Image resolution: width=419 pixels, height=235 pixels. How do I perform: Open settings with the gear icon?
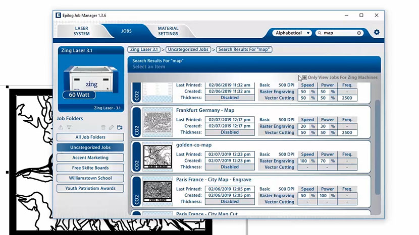(x=377, y=33)
